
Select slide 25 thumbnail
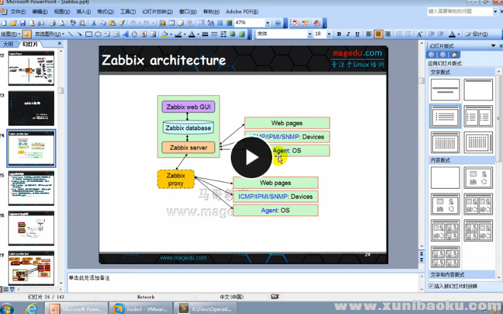click(x=31, y=189)
